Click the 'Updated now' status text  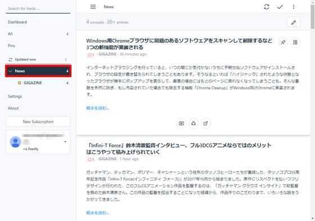click(25, 60)
